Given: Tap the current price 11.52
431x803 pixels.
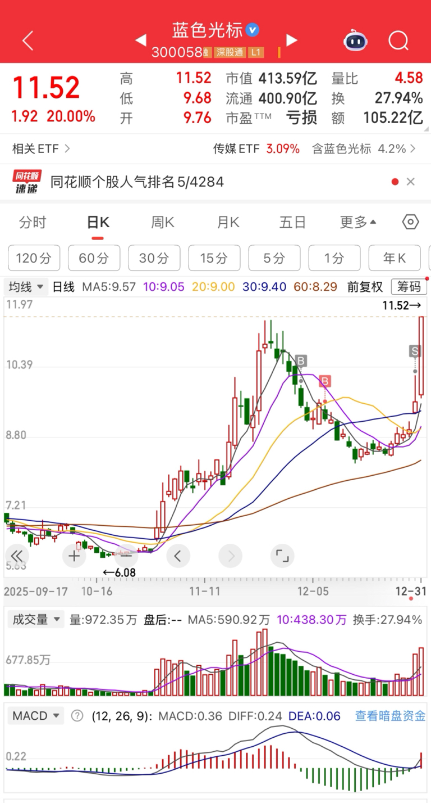Looking at the screenshot, I should coord(46,88).
